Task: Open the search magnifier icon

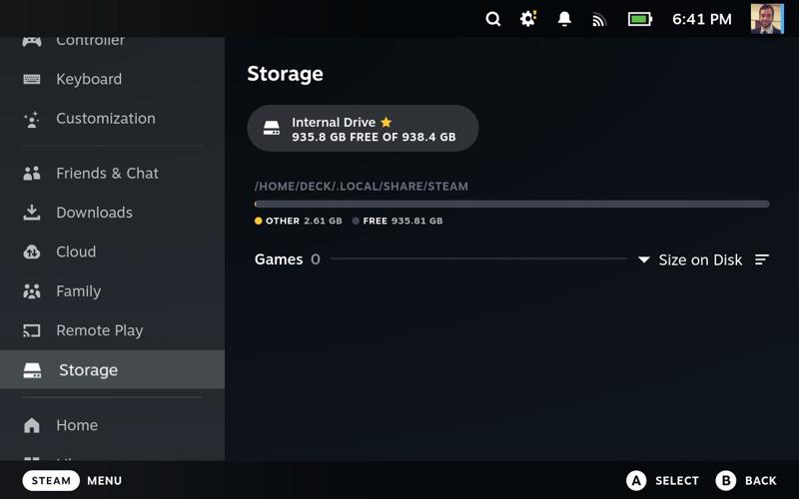Action: pos(492,19)
